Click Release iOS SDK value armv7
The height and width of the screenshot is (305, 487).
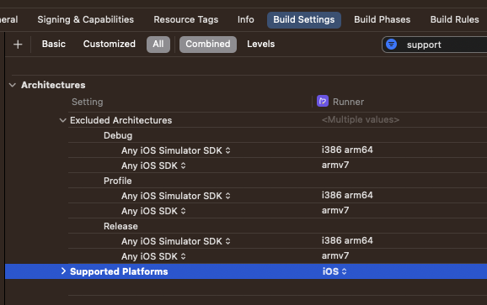tap(335, 255)
